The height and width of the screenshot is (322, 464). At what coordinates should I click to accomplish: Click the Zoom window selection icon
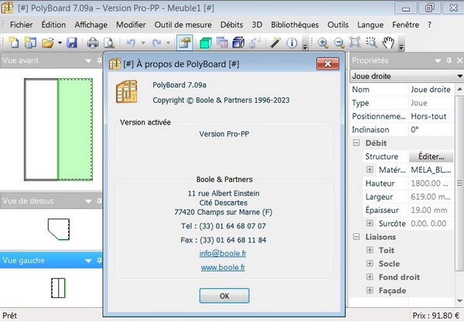(371, 43)
